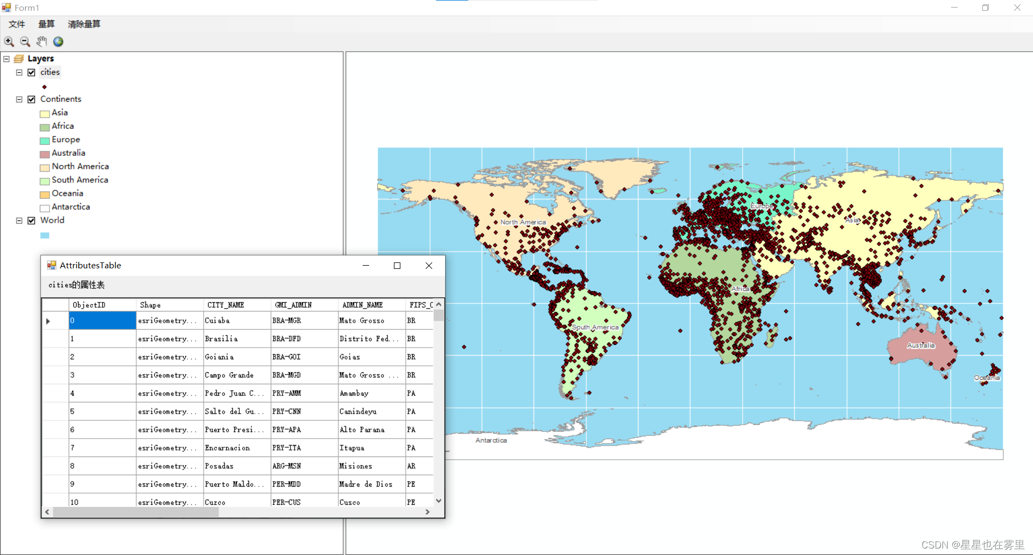Screen dimensions: 1033x555
Task: Select ObjectID cell 0
Action: (x=102, y=321)
